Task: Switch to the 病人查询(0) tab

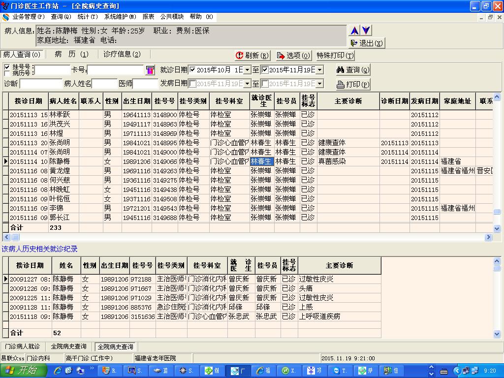Action: pos(22,54)
